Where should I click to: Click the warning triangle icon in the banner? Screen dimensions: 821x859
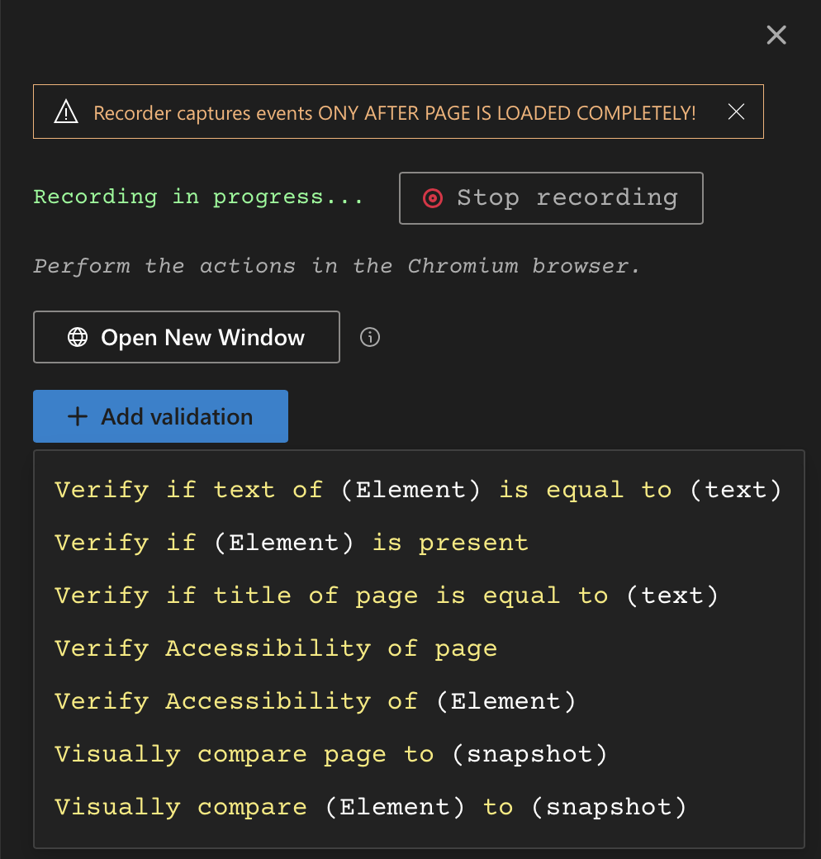click(x=66, y=112)
